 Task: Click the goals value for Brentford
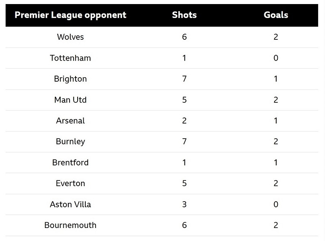tap(276, 163)
